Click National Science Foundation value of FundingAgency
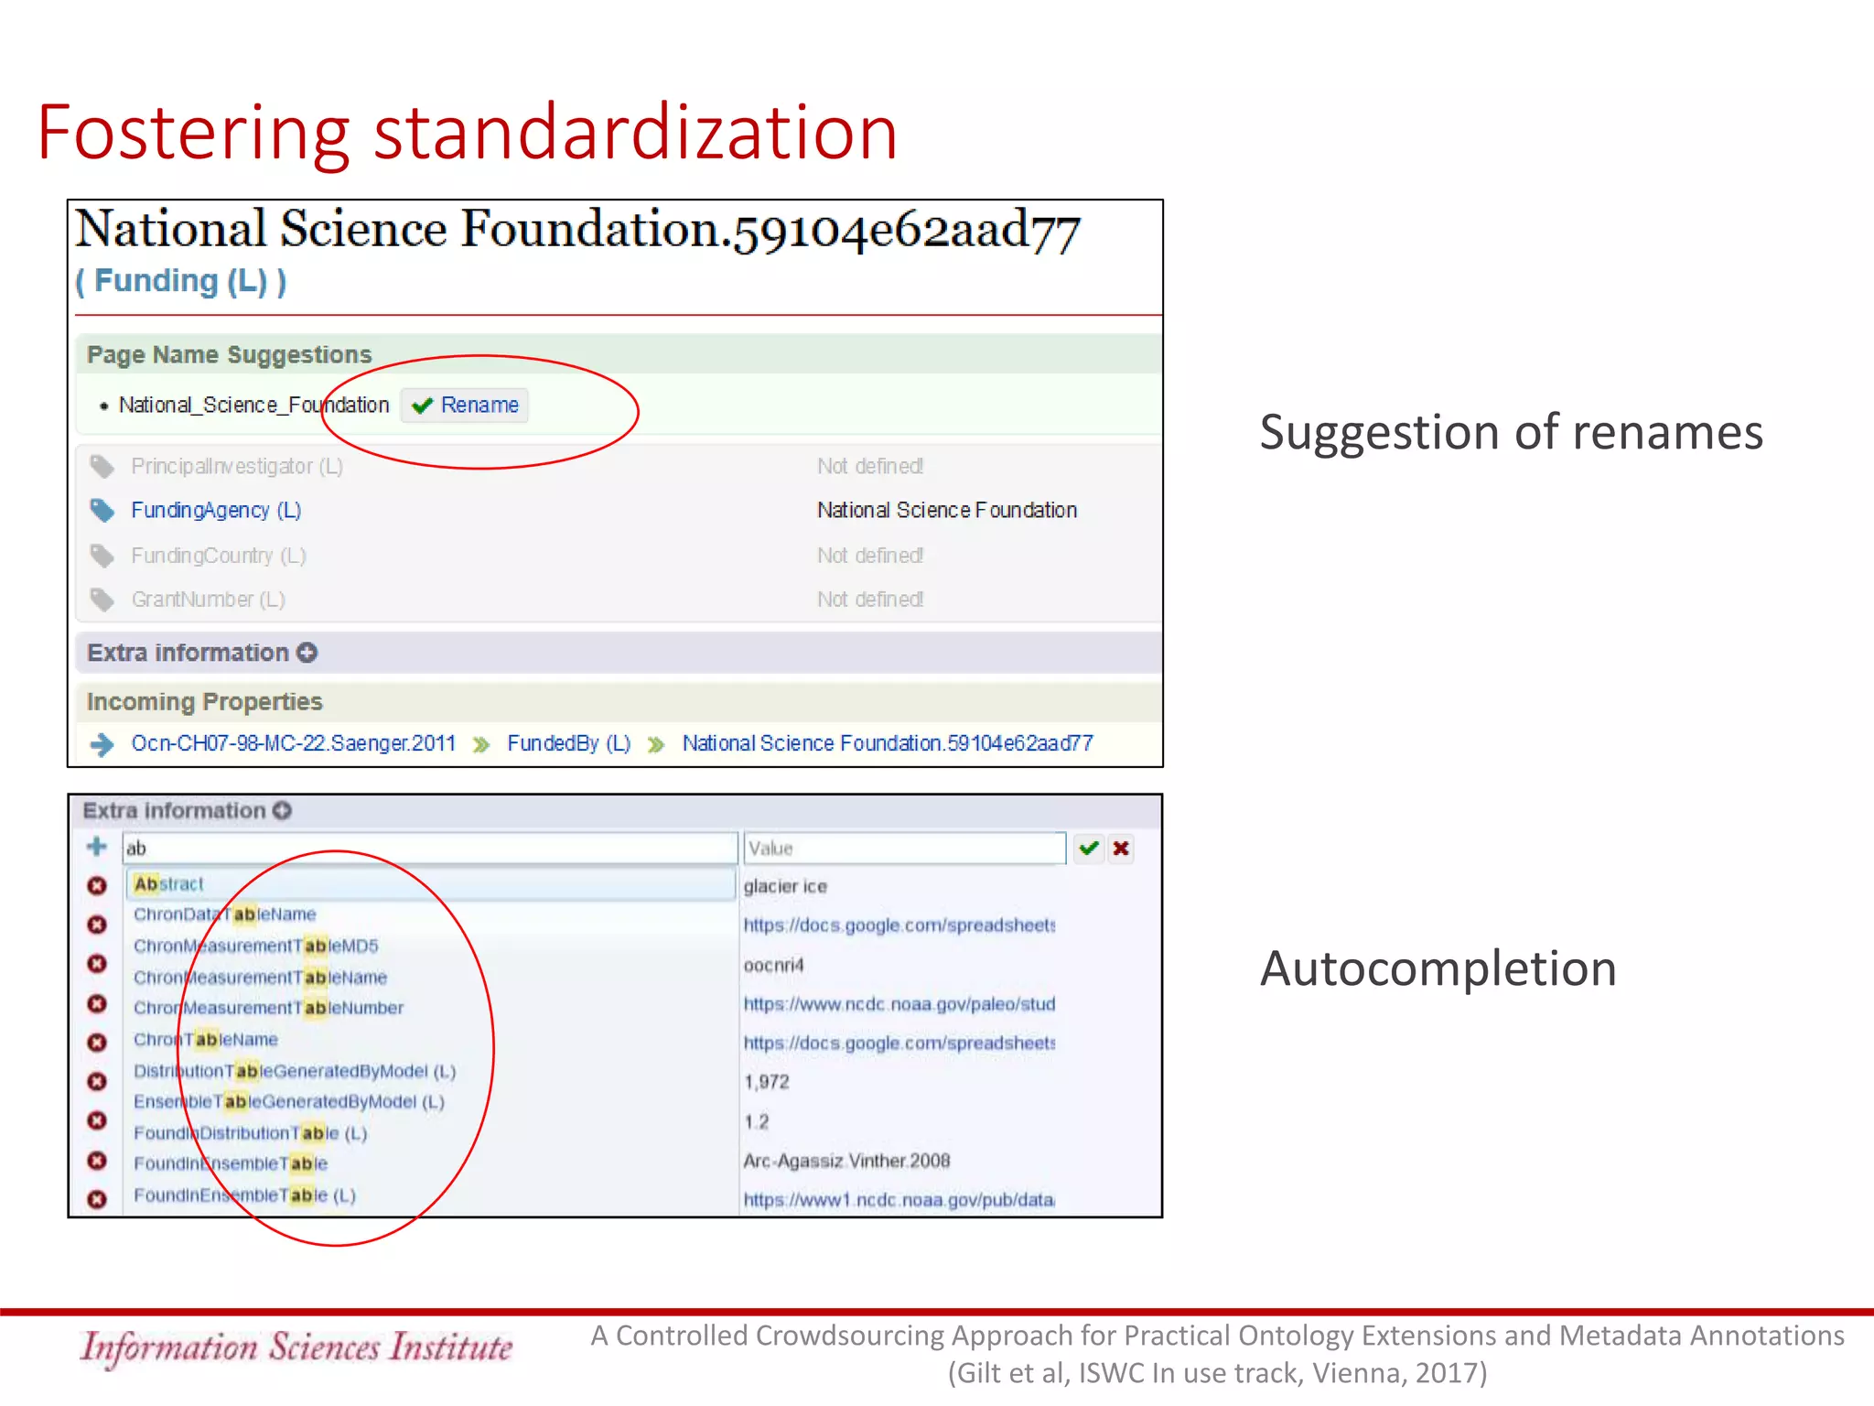1874x1406 pixels. pyautogui.click(x=947, y=510)
